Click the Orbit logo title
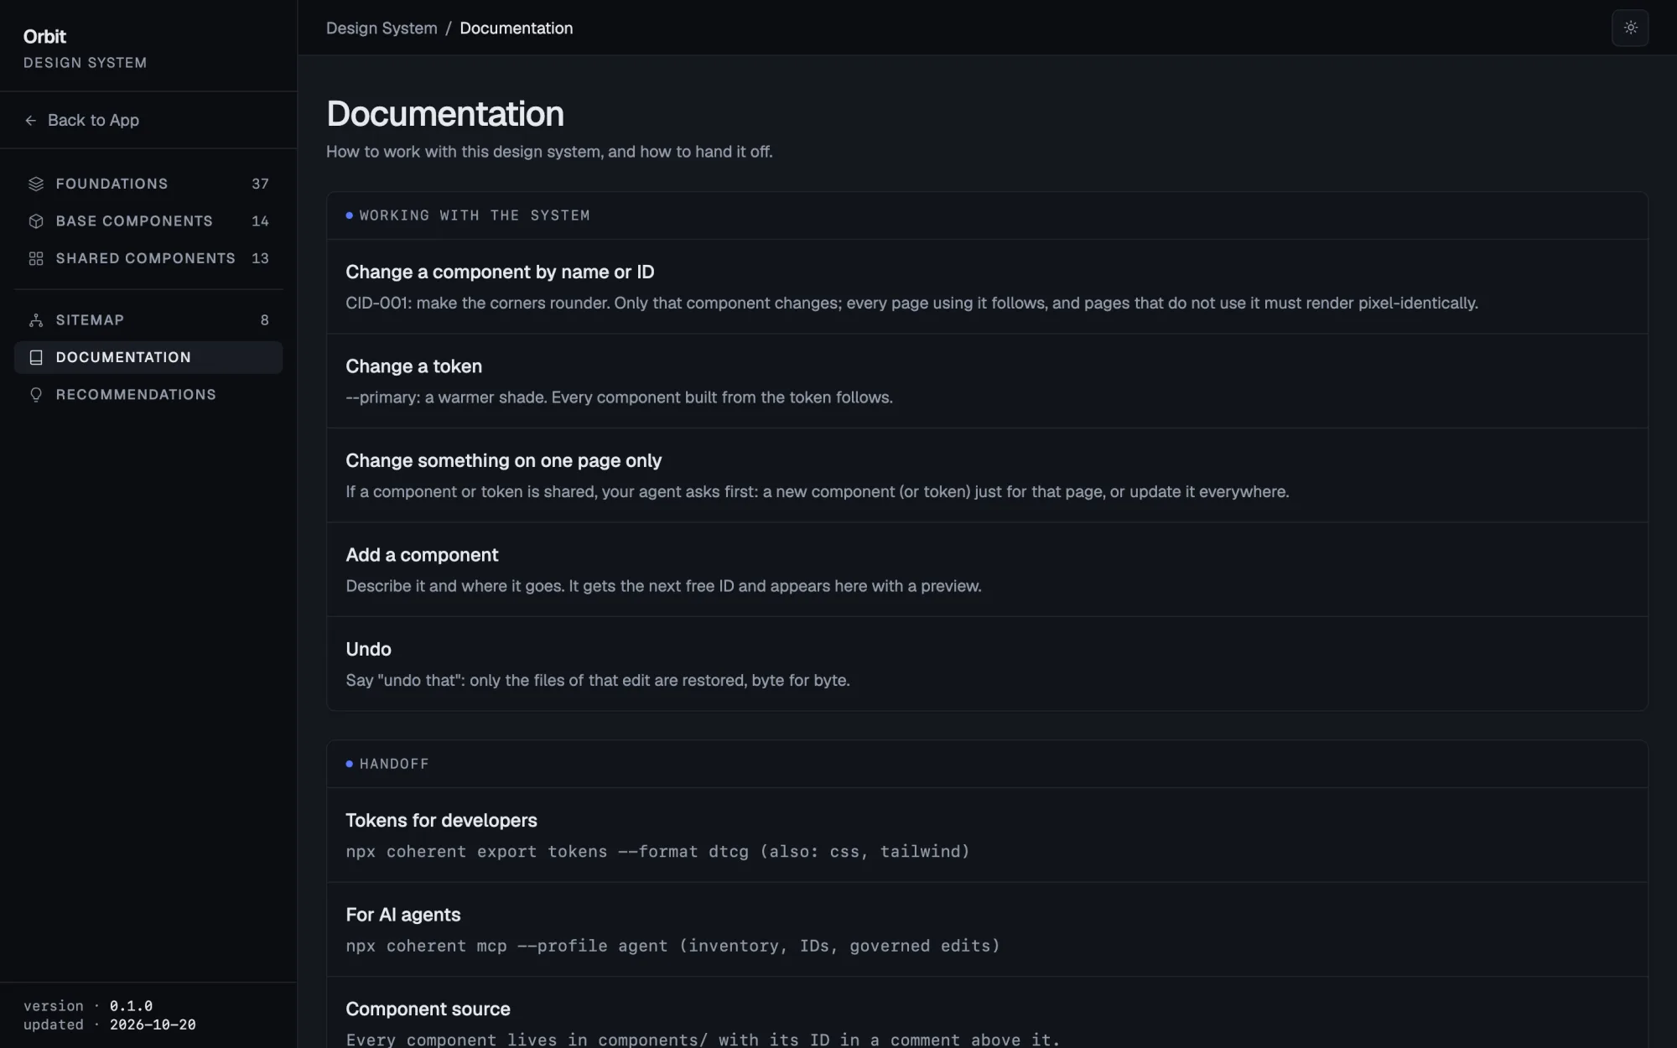1677x1048 pixels. point(44,37)
